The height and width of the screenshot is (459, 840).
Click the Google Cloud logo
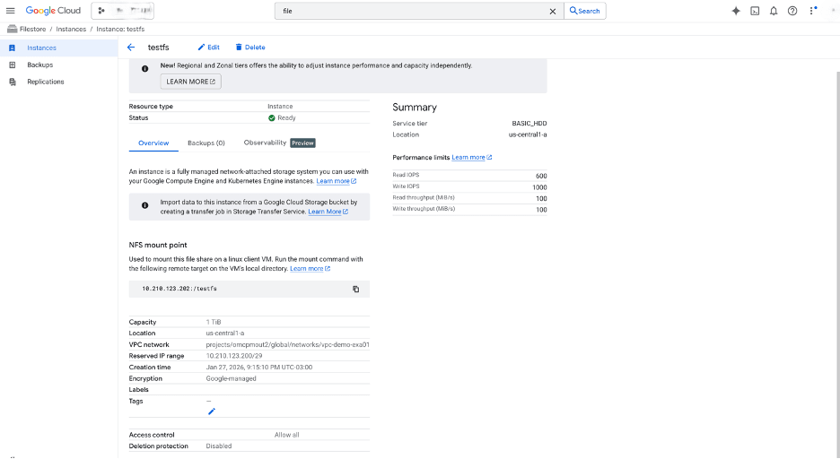point(53,11)
